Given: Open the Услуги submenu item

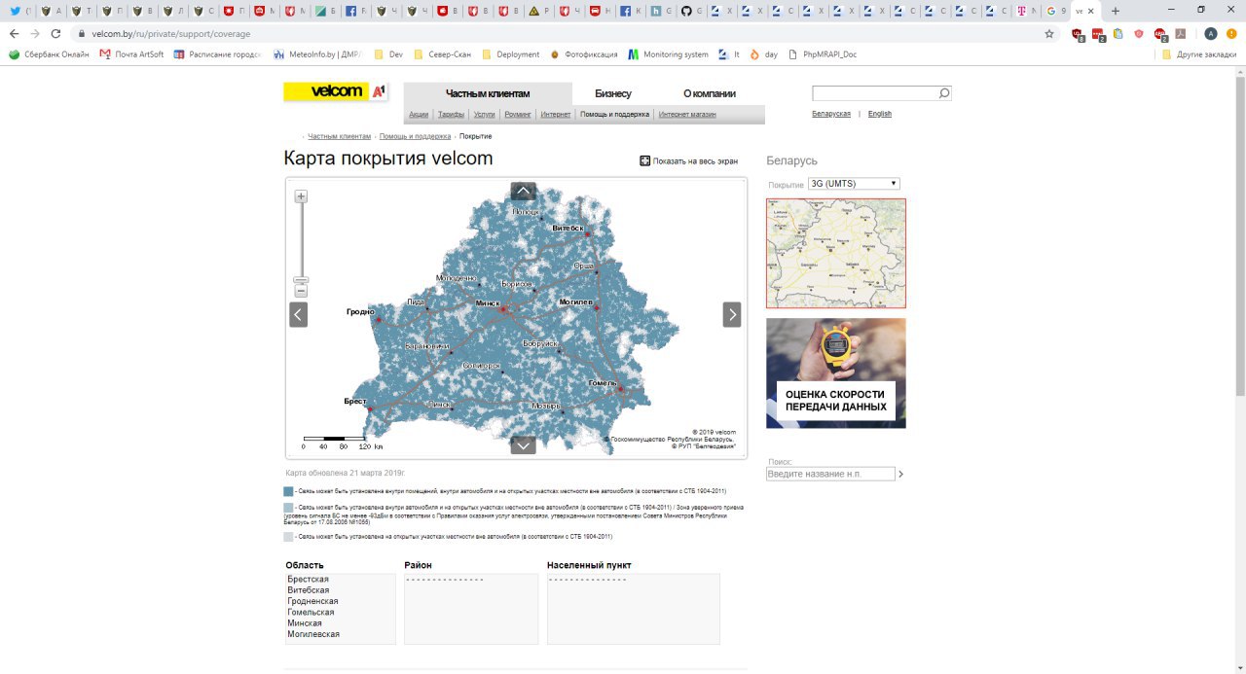Looking at the screenshot, I should 484,114.
